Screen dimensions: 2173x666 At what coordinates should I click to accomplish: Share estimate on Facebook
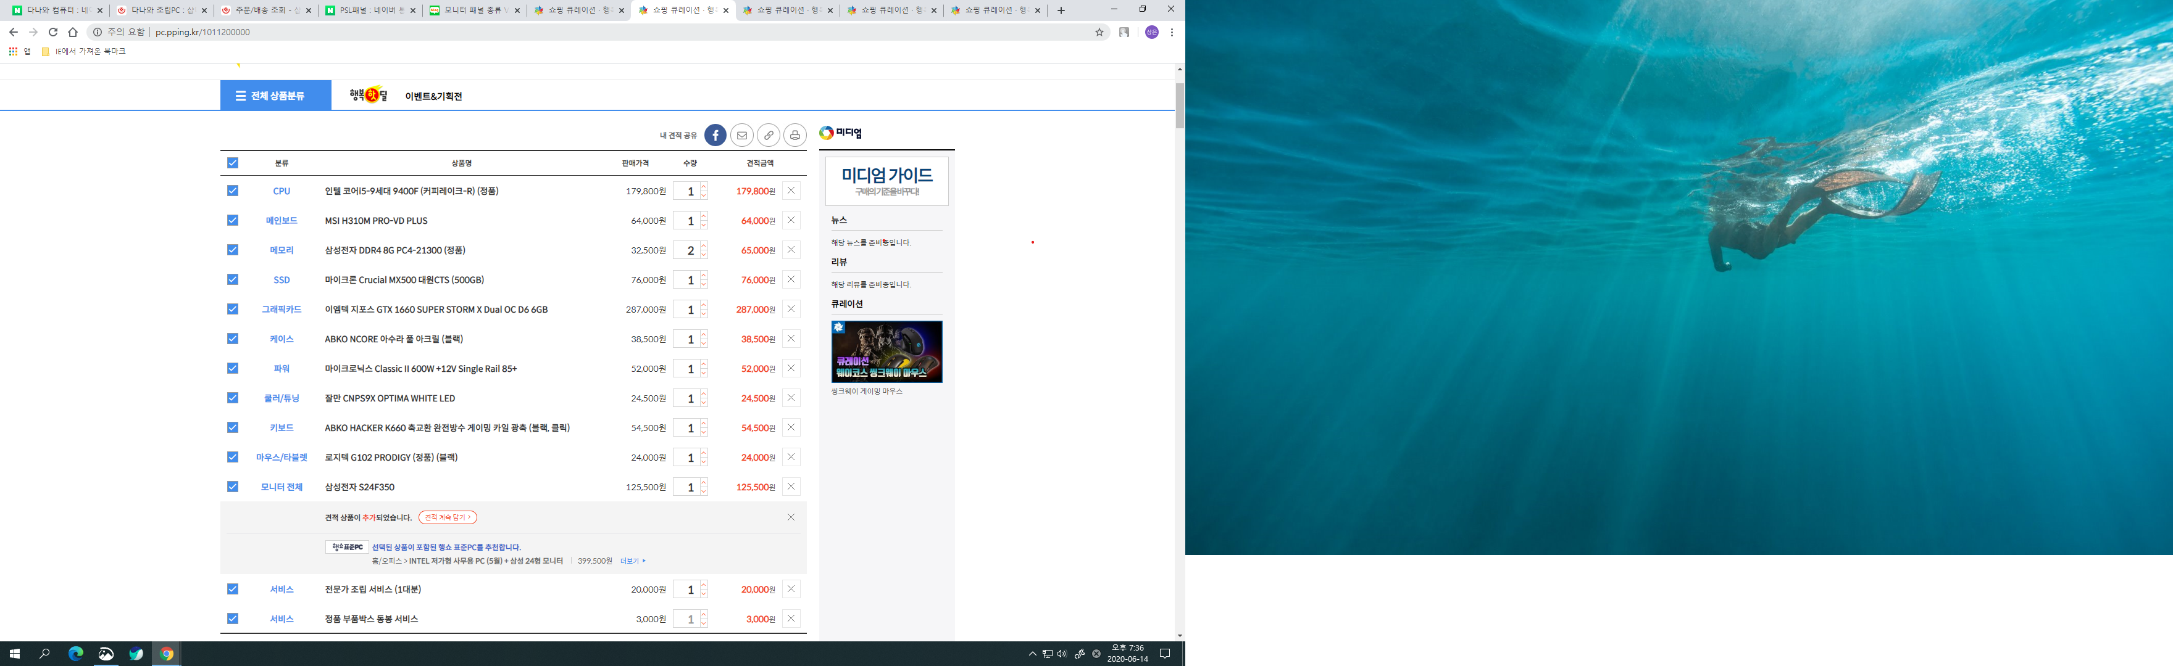click(x=714, y=135)
